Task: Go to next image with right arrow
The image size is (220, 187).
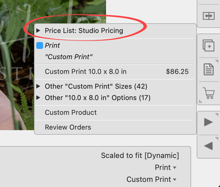Action: click(209, 122)
